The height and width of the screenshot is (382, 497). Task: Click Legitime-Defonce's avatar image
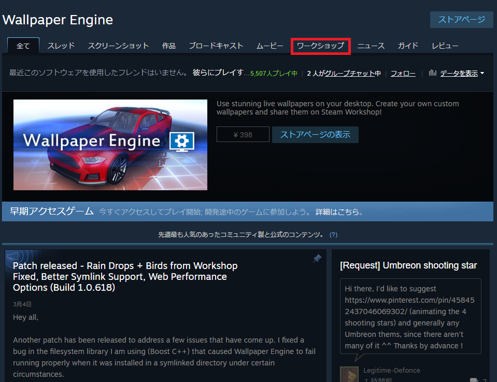coord(349,374)
